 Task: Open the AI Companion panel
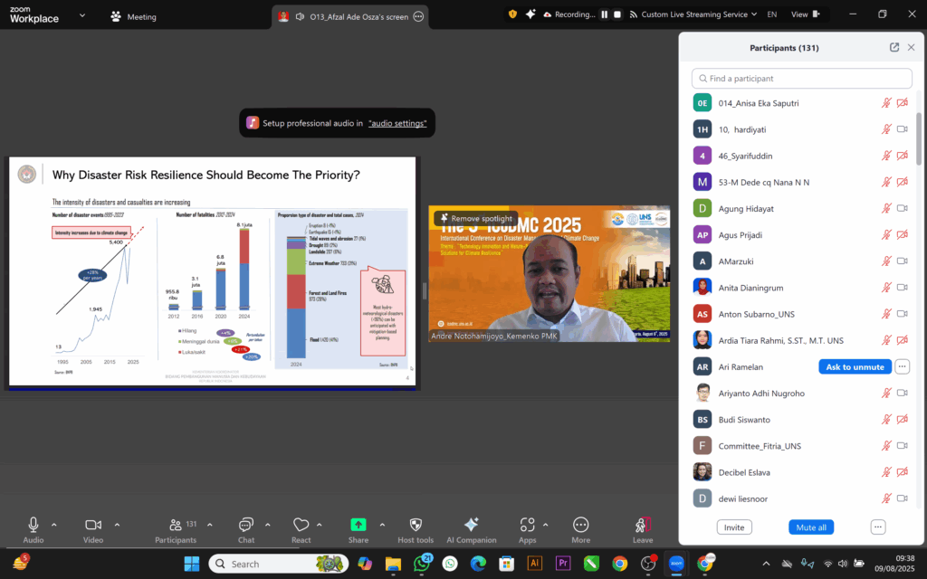click(x=471, y=528)
